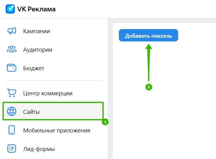The image size is (216, 159).
Task: Click the globe icon for Сайты
Action: coord(11,111)
